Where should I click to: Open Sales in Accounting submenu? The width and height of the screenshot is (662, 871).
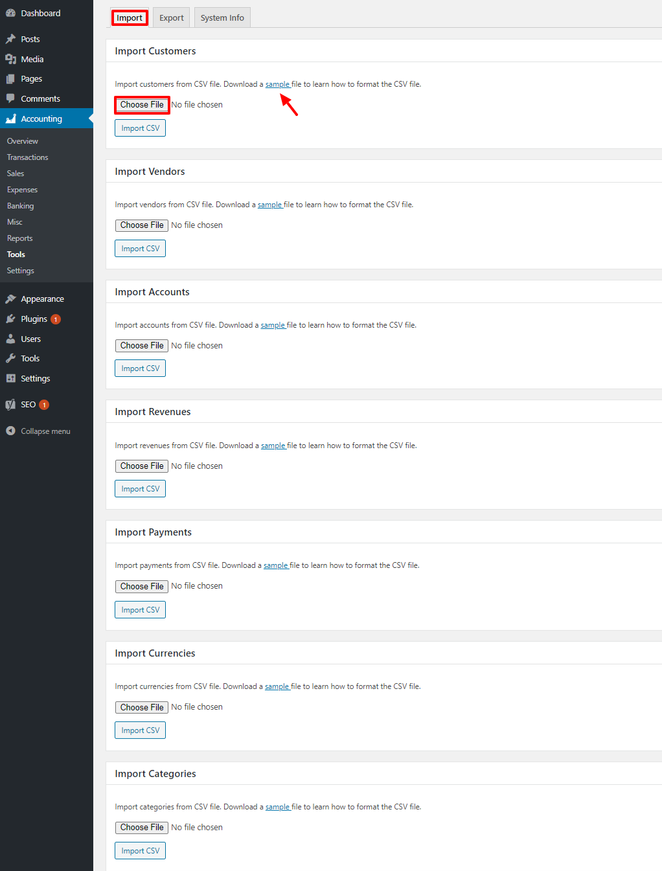pos(16,174)
